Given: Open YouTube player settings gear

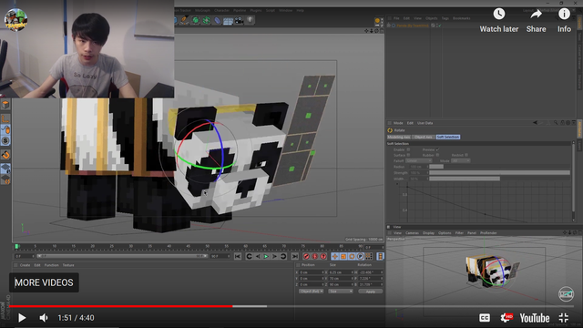Looking at the screenshot, I should (x=506, y=318).
